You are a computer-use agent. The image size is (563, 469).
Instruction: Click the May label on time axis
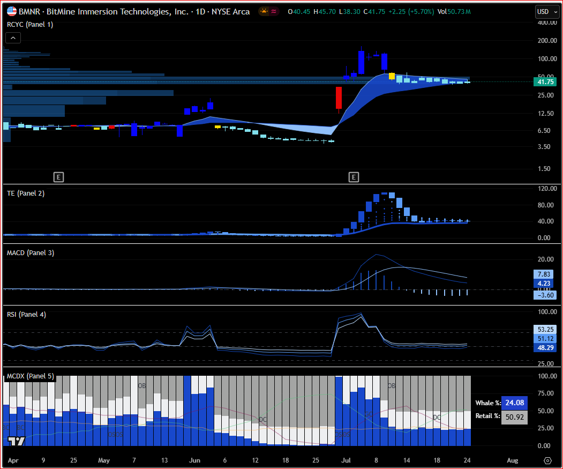pyautogui.click(x=104, y=460)
